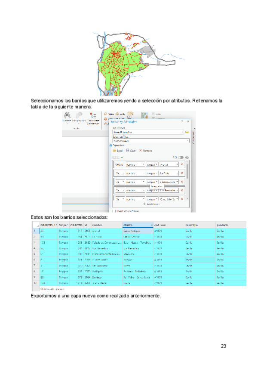Open Coordinate Conversion tool in ribbon
The image size is (258, 365).
92,115
